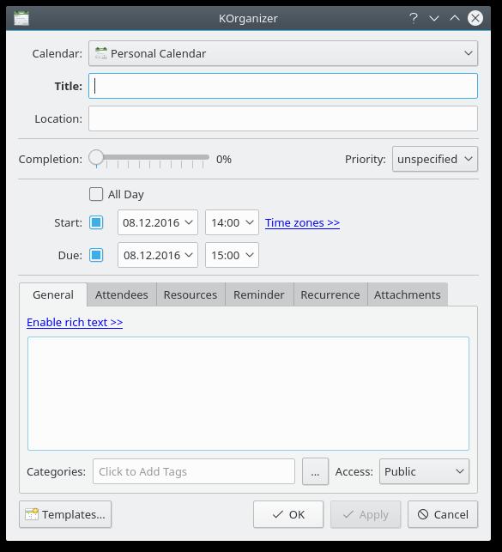Enable the All Day checkbox
Screen dimensions: 502x552
pos(96,194)
